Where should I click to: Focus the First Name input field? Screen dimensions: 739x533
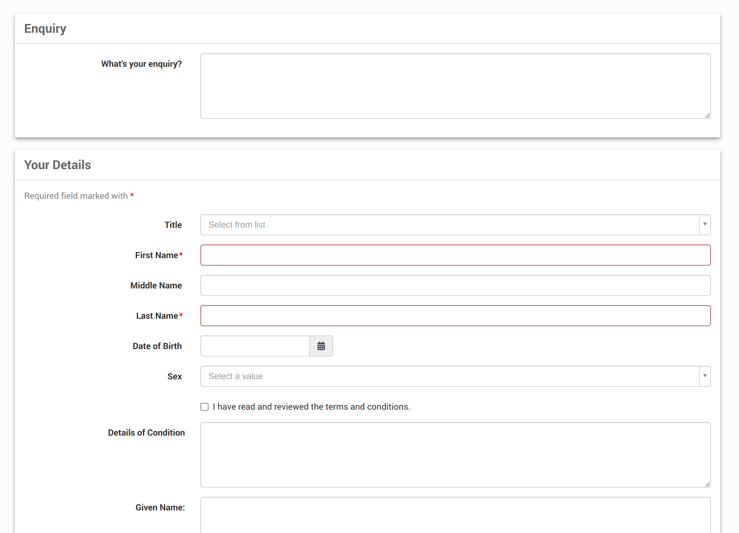455,255
